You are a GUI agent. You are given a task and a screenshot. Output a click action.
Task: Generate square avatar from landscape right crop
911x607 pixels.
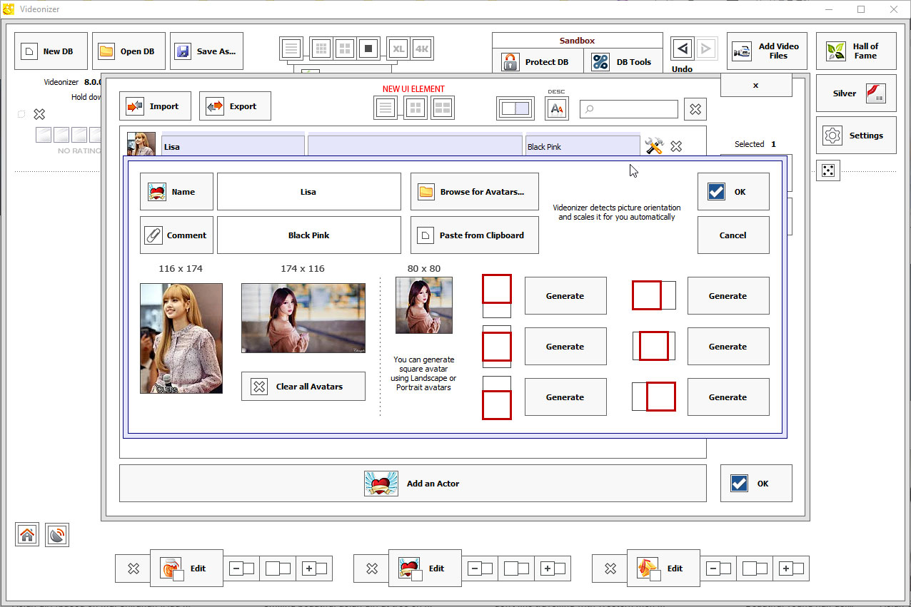pyautogui.click(x=728, y=397)
